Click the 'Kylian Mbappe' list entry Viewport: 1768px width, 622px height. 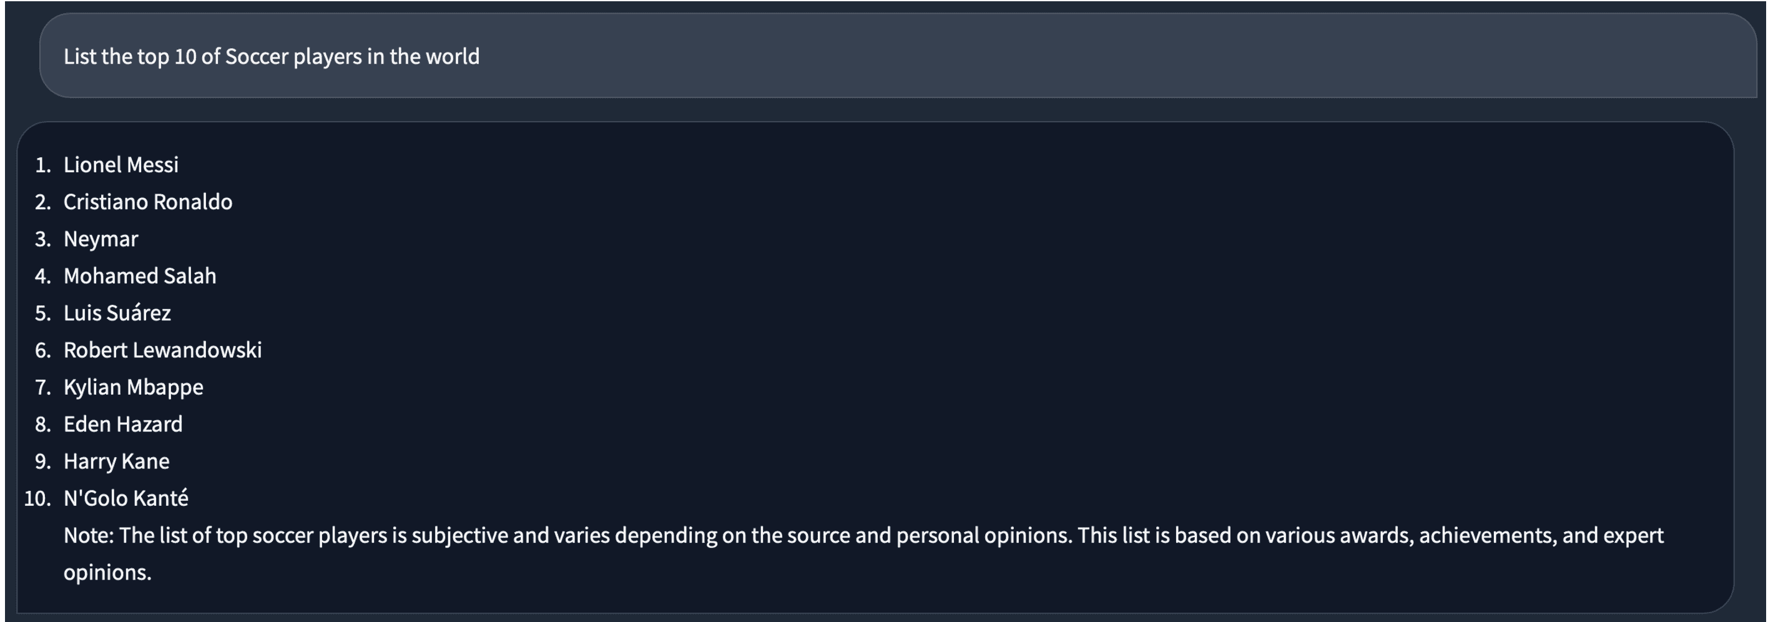[133, 387]
